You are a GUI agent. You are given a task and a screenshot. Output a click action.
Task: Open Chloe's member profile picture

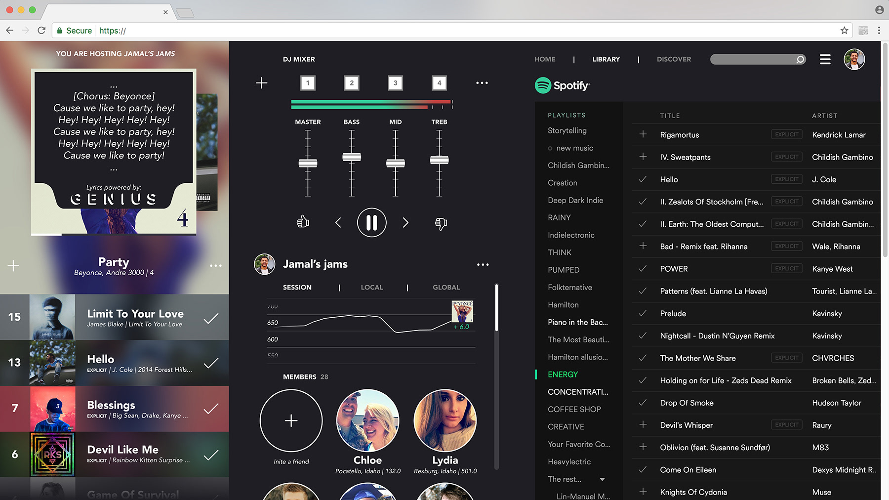367,420
